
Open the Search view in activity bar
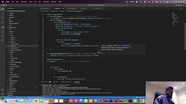(3, 14)
